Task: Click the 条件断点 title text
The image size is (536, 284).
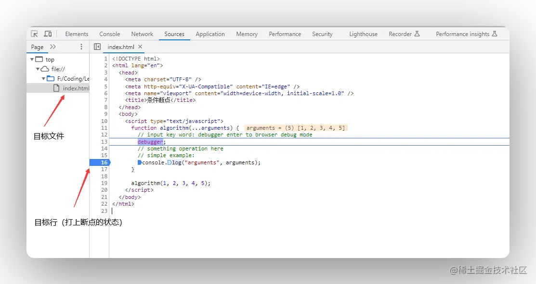Action: pyautogui.click(x=158, y=100)
